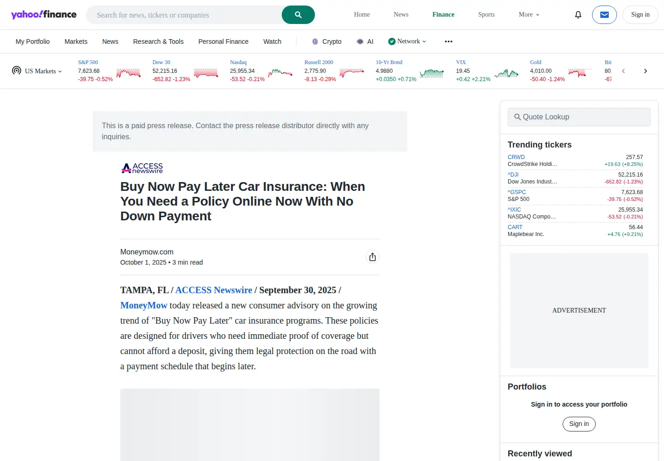The height and width of the screenshot is (461, 664).
Task: Open the News item in the secondary navigation bar
Action: pyautogui.click(x=110, y=41)
